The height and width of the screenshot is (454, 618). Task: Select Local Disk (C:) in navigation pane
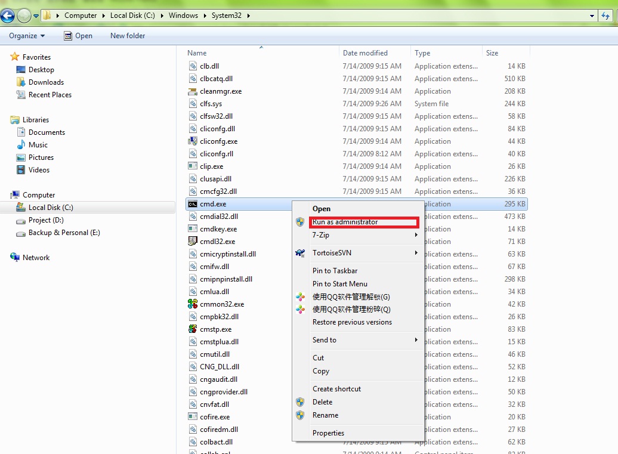coord(51,207)
